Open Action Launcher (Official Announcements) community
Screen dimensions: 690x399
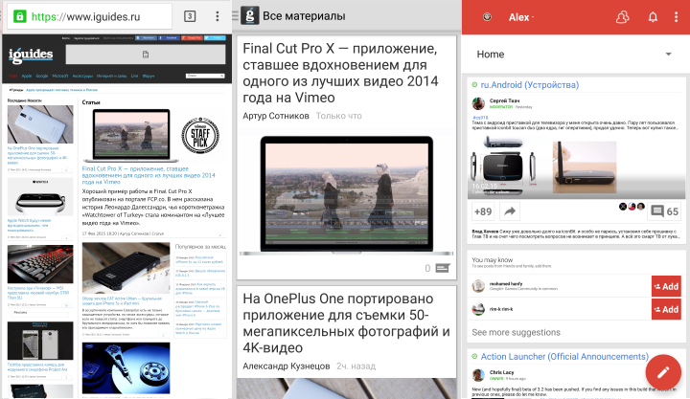tap(564, 356)
